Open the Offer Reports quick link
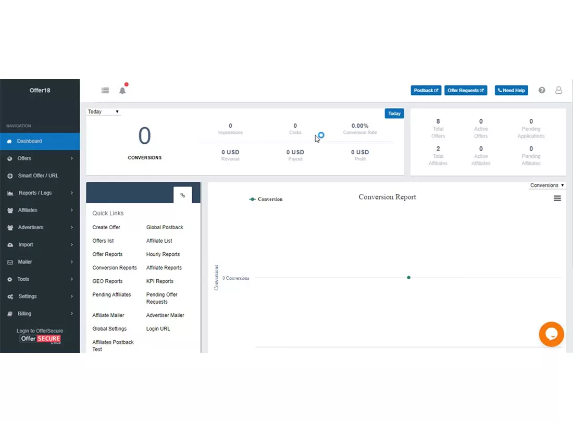This screenshot has width=573, height=422. 107,254
